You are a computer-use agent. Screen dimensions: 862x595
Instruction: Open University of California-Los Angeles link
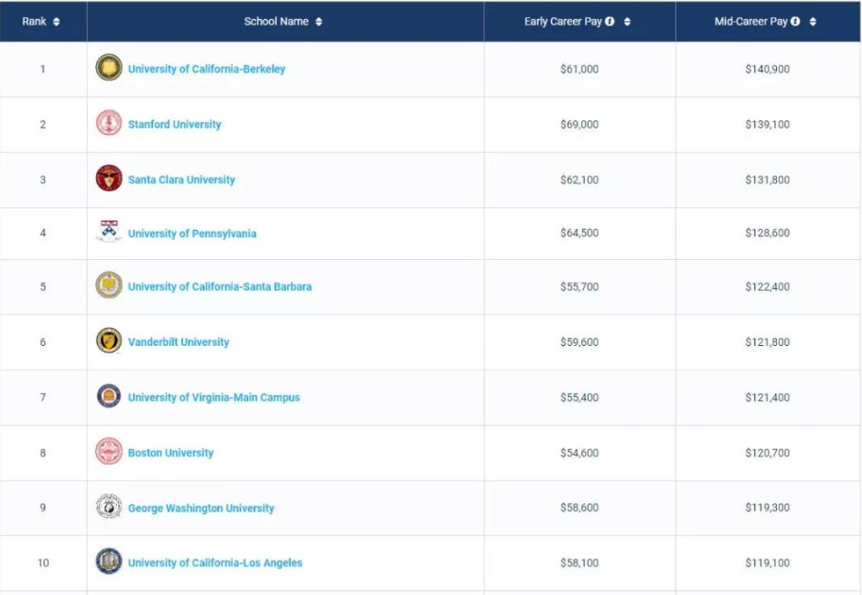click(215, 563)
